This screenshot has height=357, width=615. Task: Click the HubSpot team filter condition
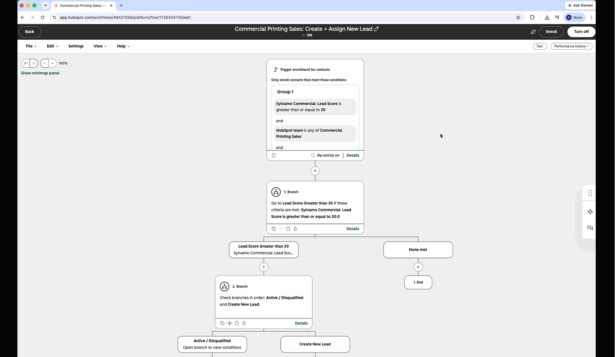point(315,133)
